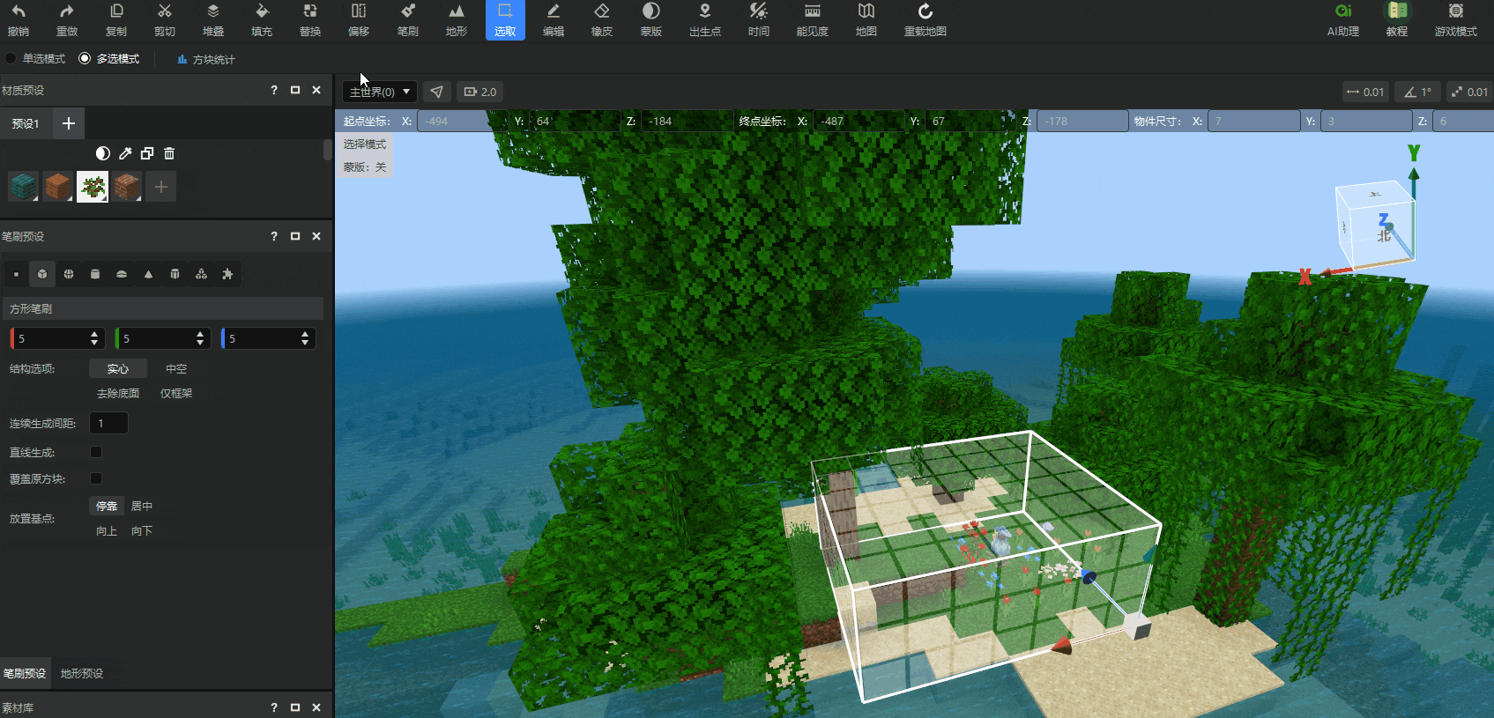1494x718 pixels.
Task: Delete material with the trash icon
Action: pos(169,153)
